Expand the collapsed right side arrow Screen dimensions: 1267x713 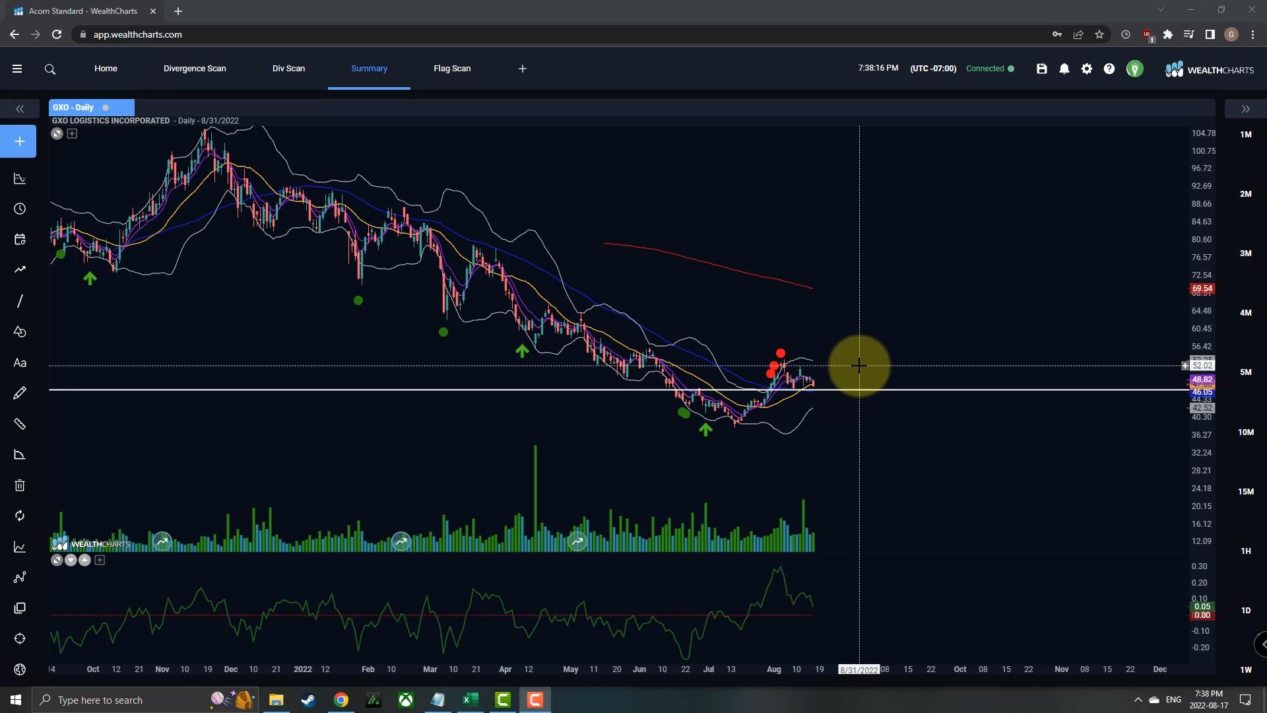[1262, 644]
